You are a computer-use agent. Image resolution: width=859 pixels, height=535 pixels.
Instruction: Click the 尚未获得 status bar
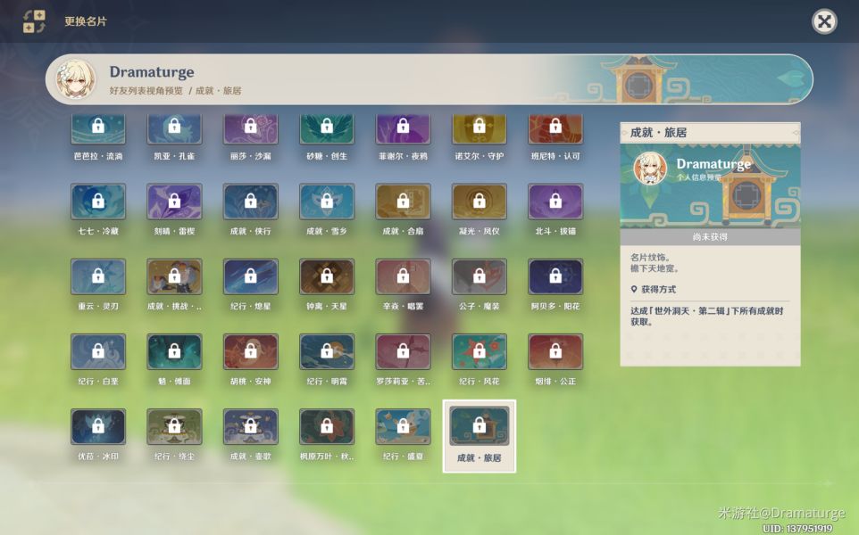pos(710,237)
